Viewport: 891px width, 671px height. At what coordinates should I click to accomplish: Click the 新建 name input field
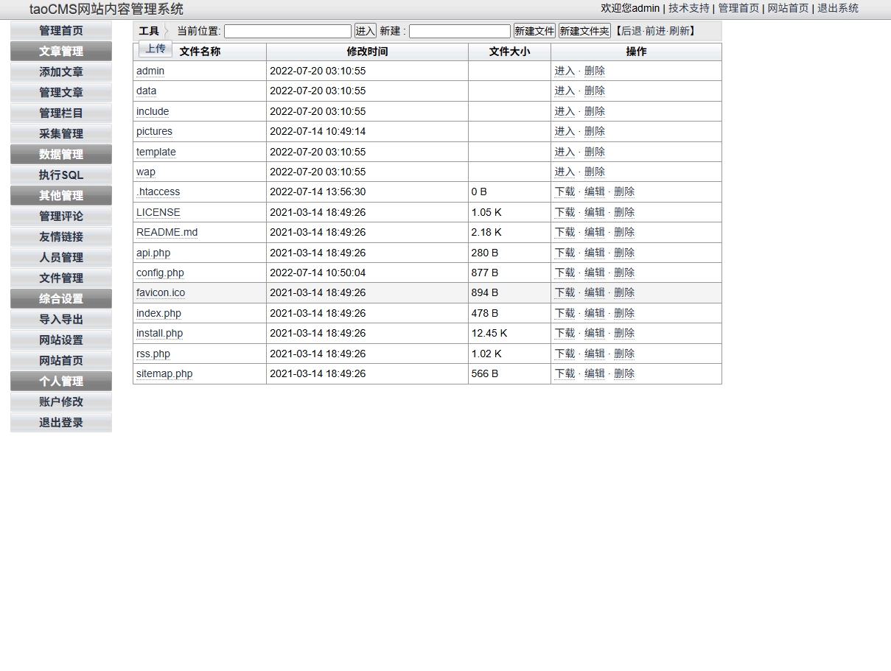[459, 31]
